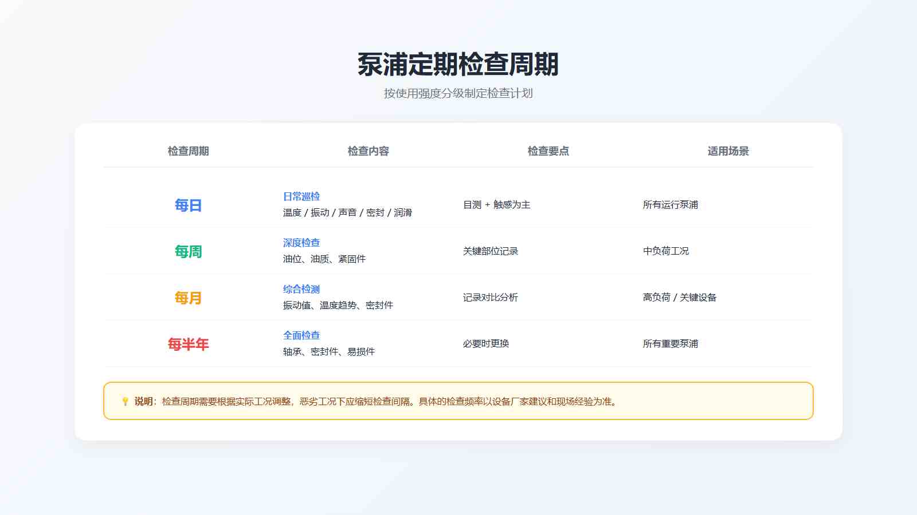Click the subtitle 按使用强度分级制定检查计划
Viewport: 917px width, 515px height.
coord(458,93)
